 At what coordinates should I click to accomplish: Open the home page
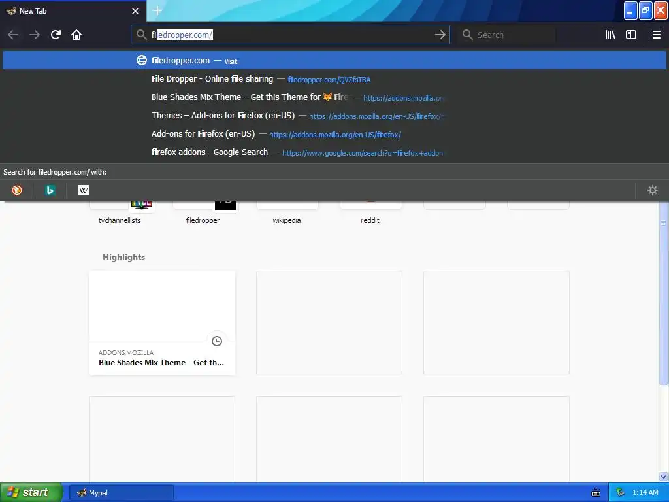tap(76, 35)
